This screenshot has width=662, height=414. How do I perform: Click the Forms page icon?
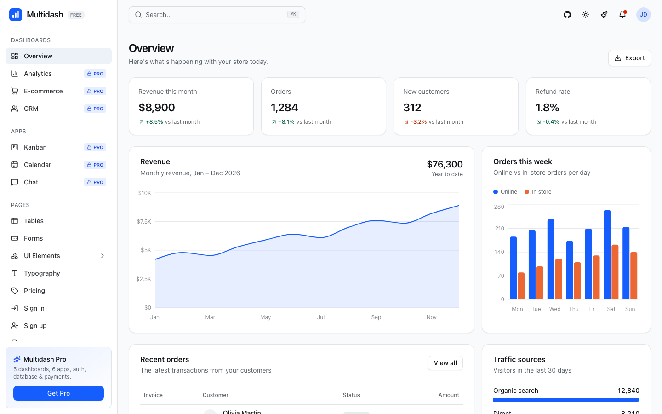[15, 238]
